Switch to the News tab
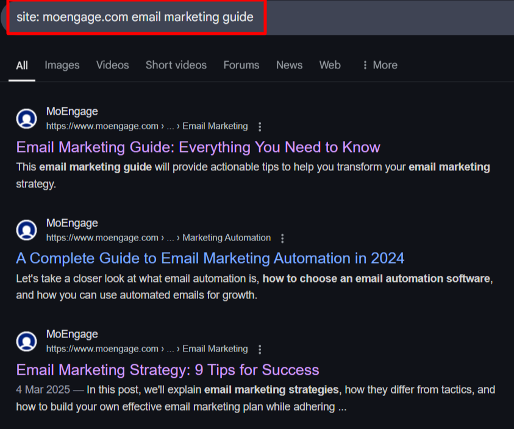Viewport: 514px width, 429px height. [x=289, y=65]
